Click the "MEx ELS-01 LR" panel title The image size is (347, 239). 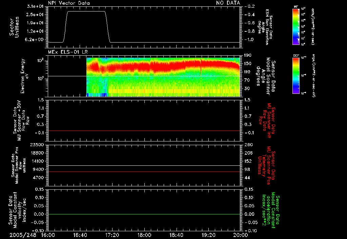[68, 52]
